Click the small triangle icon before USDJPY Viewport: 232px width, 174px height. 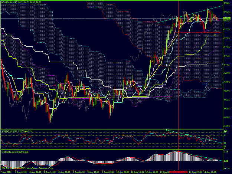[2, 2]
